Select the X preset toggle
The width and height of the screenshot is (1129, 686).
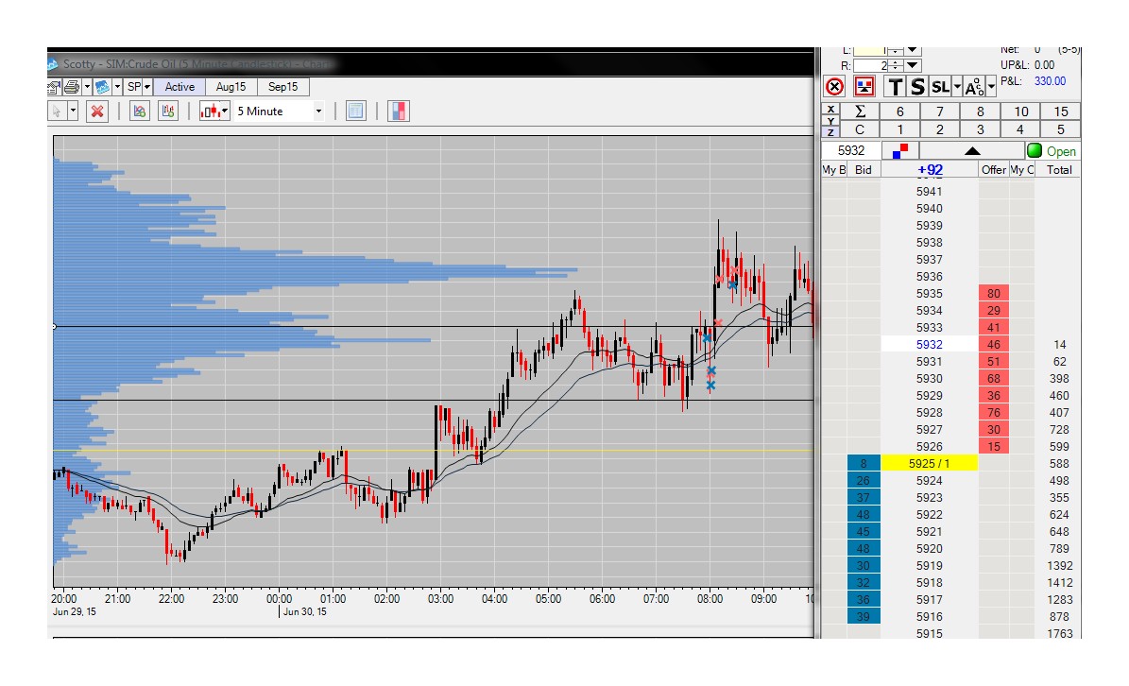click(x=830, y=109)
